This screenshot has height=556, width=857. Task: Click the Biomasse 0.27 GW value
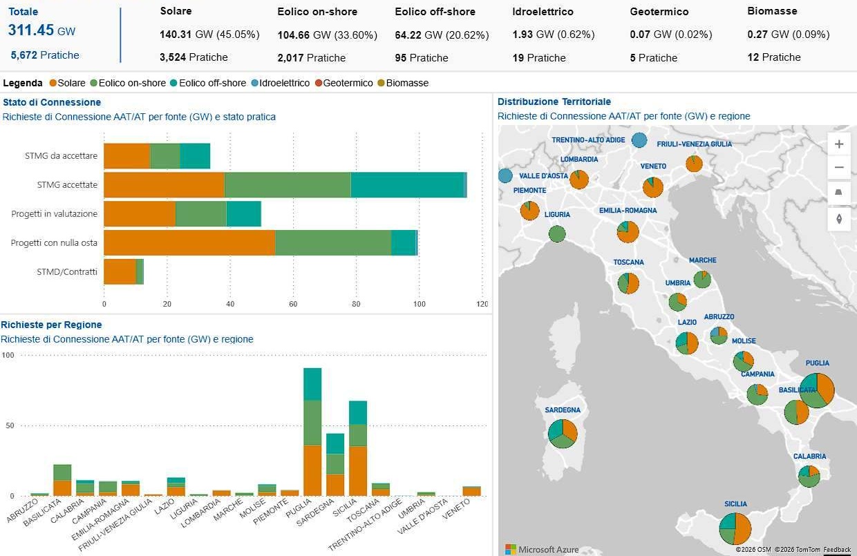tap(789, 35)
